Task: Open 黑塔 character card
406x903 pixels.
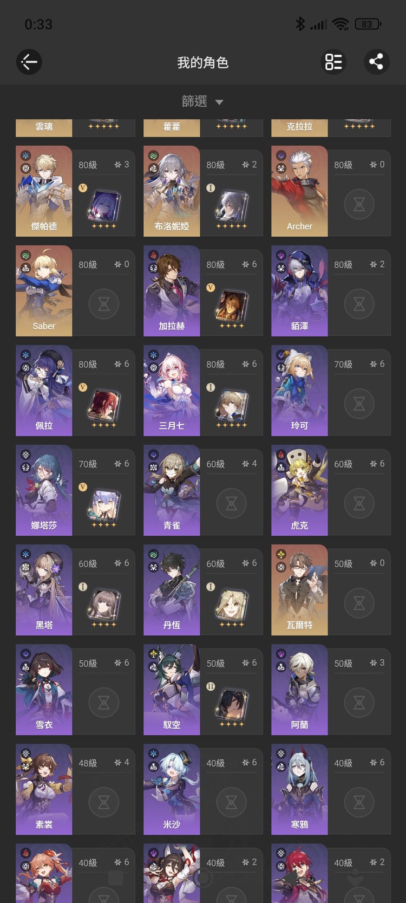Action: point(75,590)
